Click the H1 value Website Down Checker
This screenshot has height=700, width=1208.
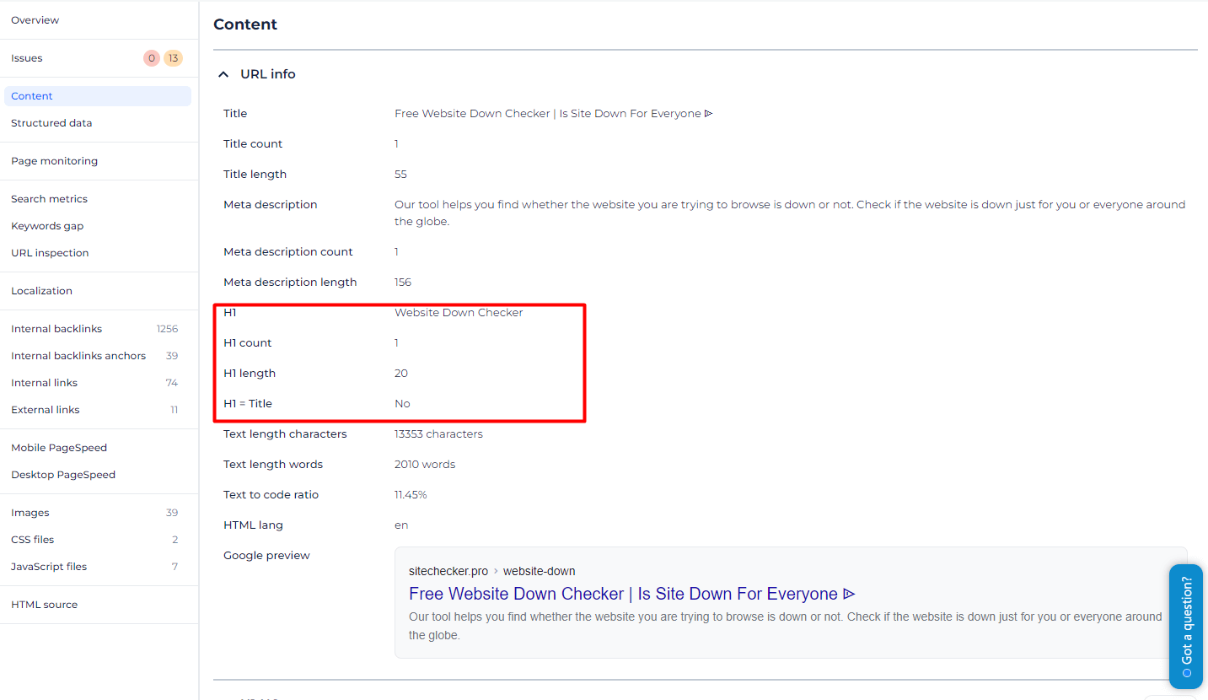[459, 313]
